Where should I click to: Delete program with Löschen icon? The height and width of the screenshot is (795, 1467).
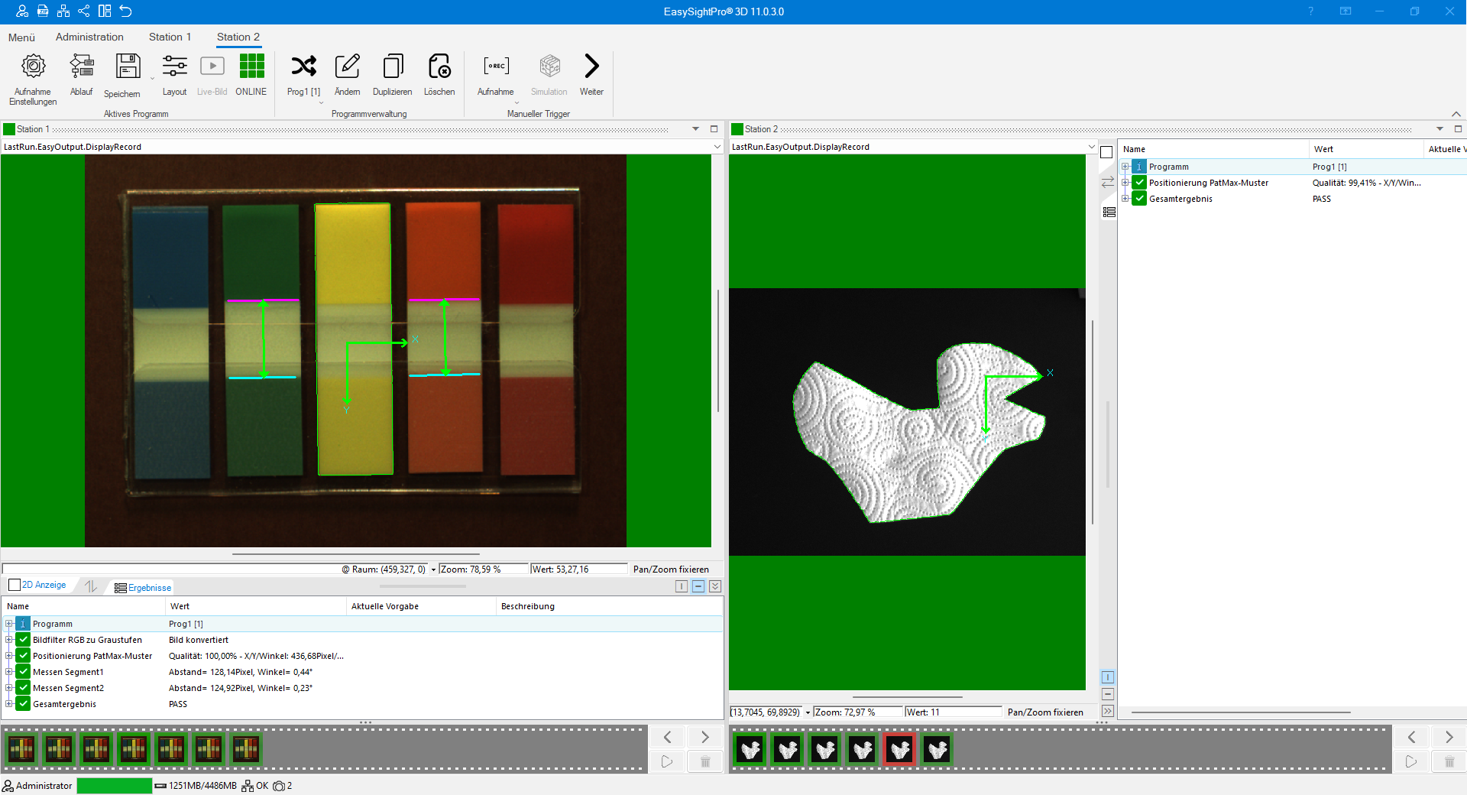pos(439,67)
